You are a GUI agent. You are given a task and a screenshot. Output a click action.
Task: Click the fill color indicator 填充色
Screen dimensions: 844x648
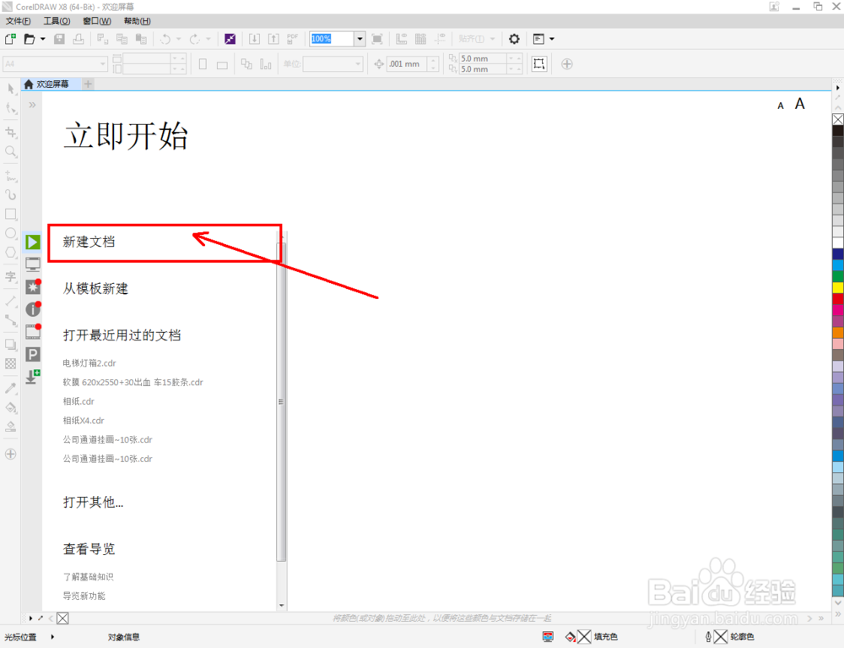click(x=592, y=637)
